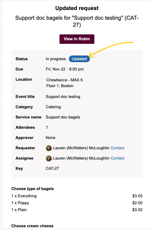Click the Choose type of bagels heading
Screen dimensions: 151x230
(x=32, y=189)
